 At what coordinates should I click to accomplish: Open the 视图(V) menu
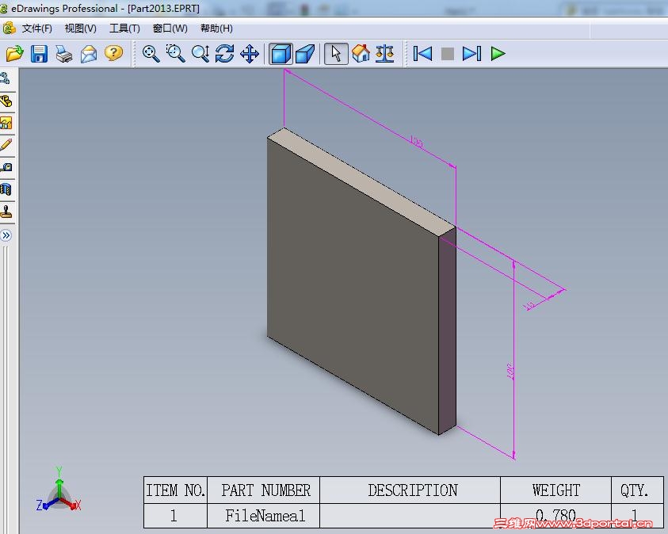click(x=81, y=29)
